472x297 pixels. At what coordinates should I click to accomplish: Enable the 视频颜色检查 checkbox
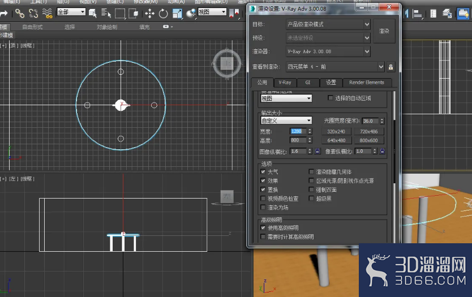click(263, 199)
